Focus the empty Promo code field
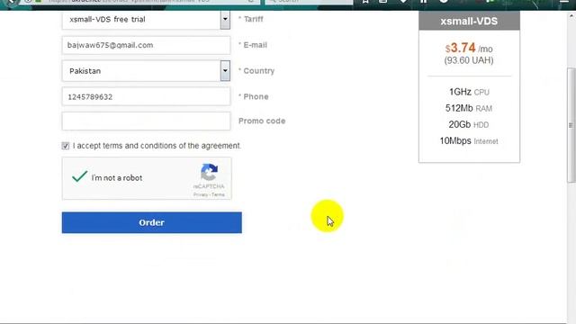The width and height of the screenshot is (576, 324). pyautogui.click(x=146, y=121)
